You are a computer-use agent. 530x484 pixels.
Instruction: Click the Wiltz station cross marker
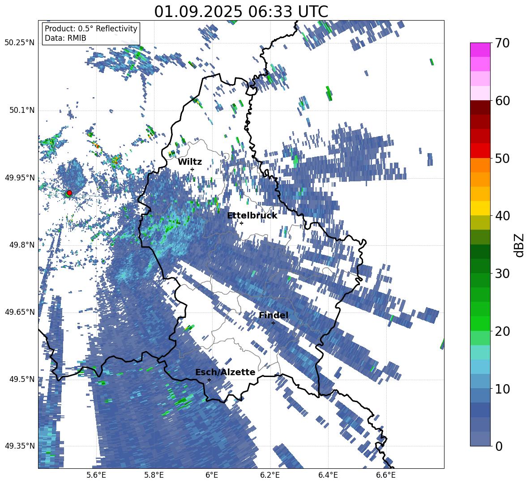pos(192,169)
